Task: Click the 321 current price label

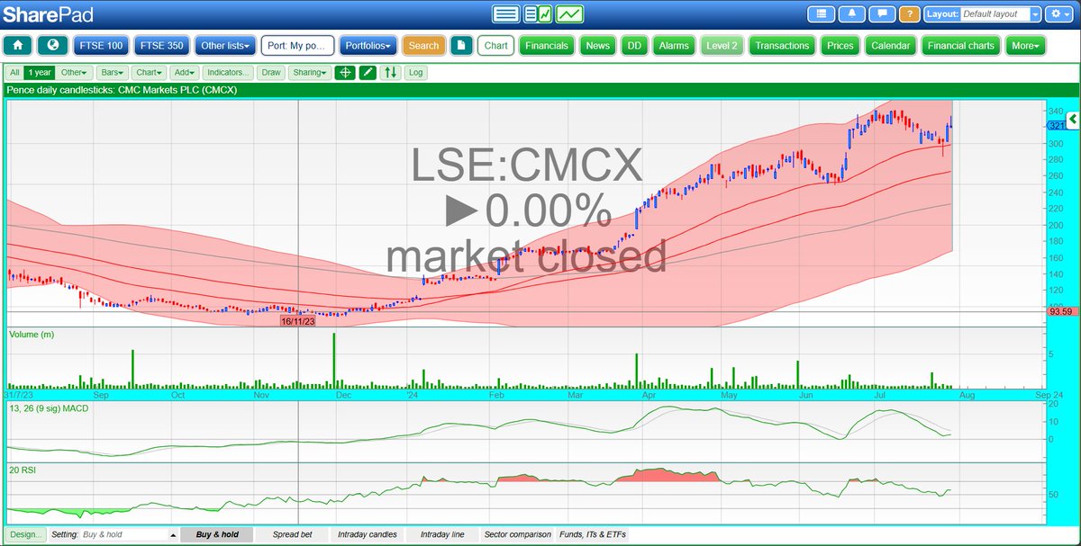Action: pyautogui.click(x=1057, y=126)
